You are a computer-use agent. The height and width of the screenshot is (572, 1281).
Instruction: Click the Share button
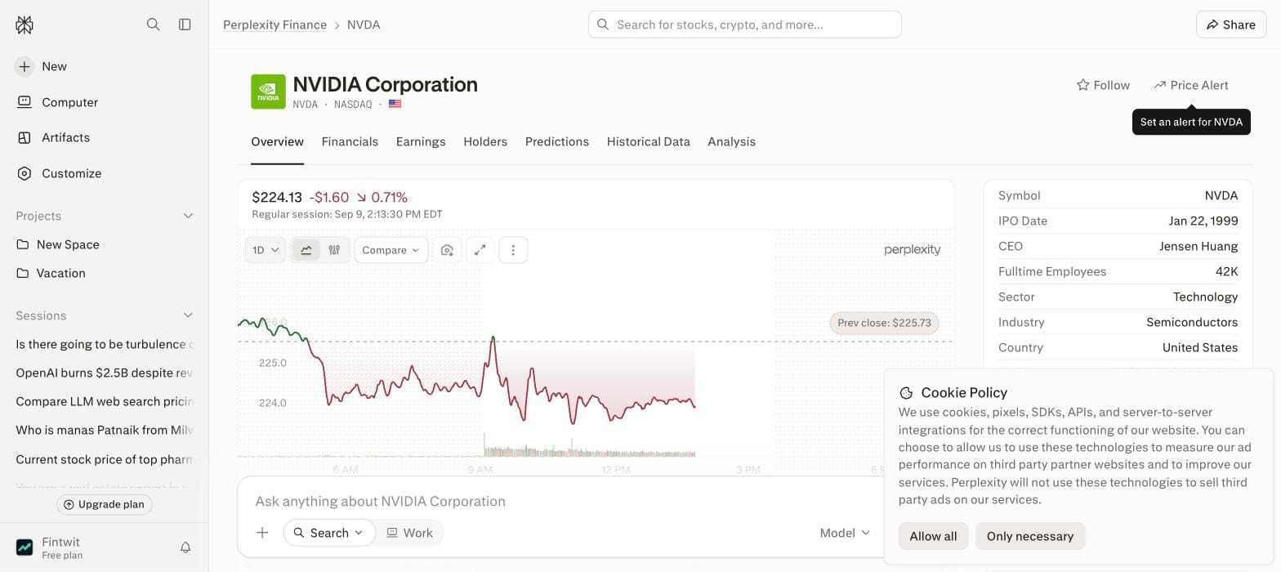click(x=1230, y=25)
